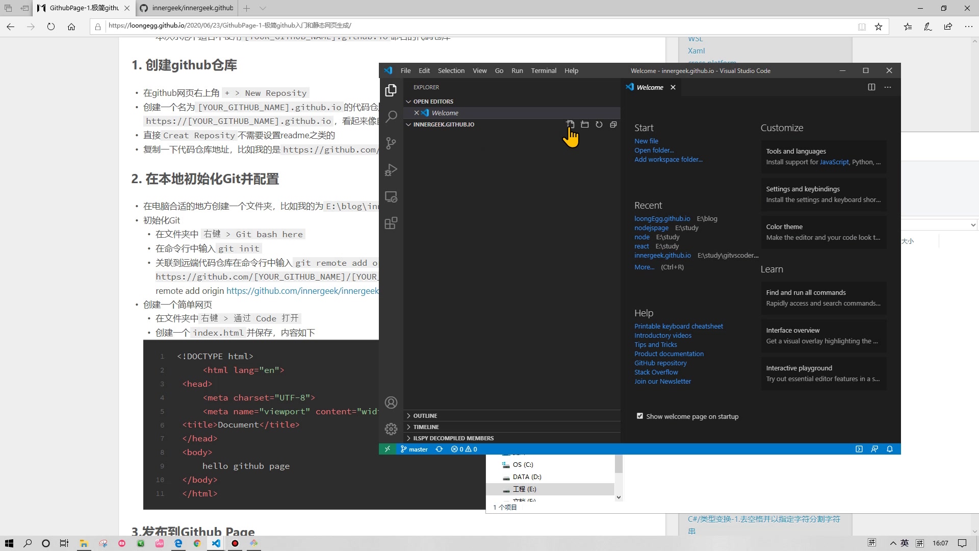Image resolution: width=979 pixels, height=551 pixels.
Task: Select DATA (D:) drive in file explorer
Action: tap(527, 477)
